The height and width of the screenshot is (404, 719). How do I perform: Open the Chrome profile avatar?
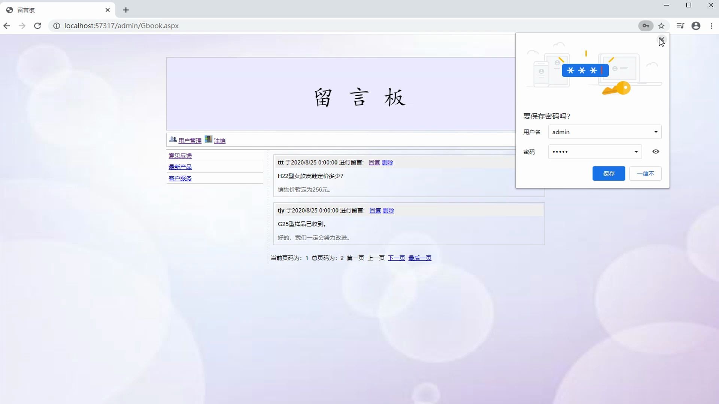696,26
